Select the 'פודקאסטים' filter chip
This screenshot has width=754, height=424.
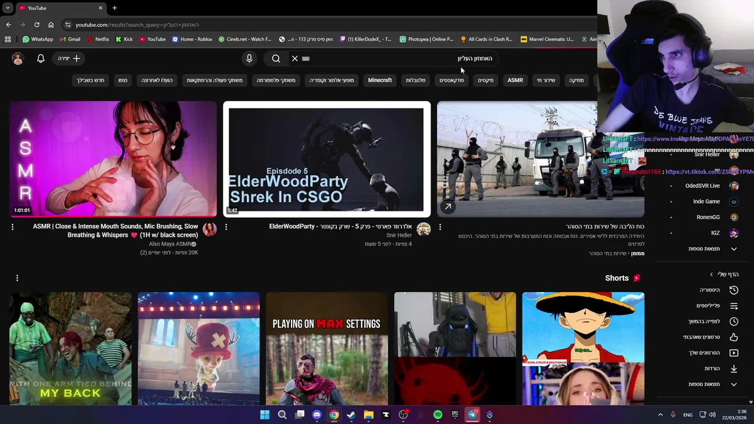pyautogui.click(x=452, y=80)
